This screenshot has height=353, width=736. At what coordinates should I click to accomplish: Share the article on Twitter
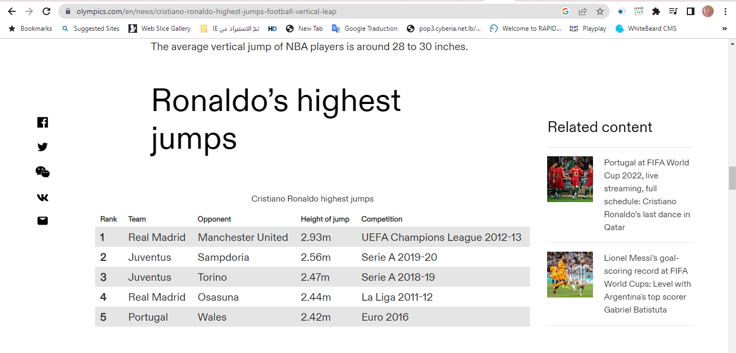pyautogui.click(x=43, y=147)
